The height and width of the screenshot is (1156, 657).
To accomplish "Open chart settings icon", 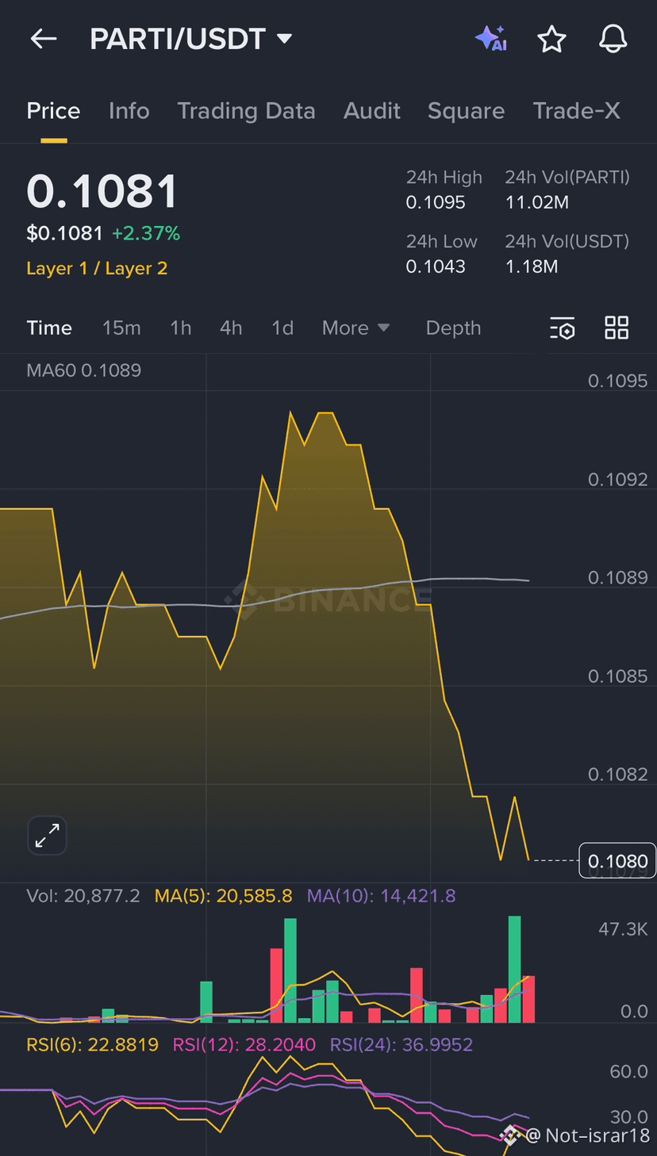I will tap(563, 328).
